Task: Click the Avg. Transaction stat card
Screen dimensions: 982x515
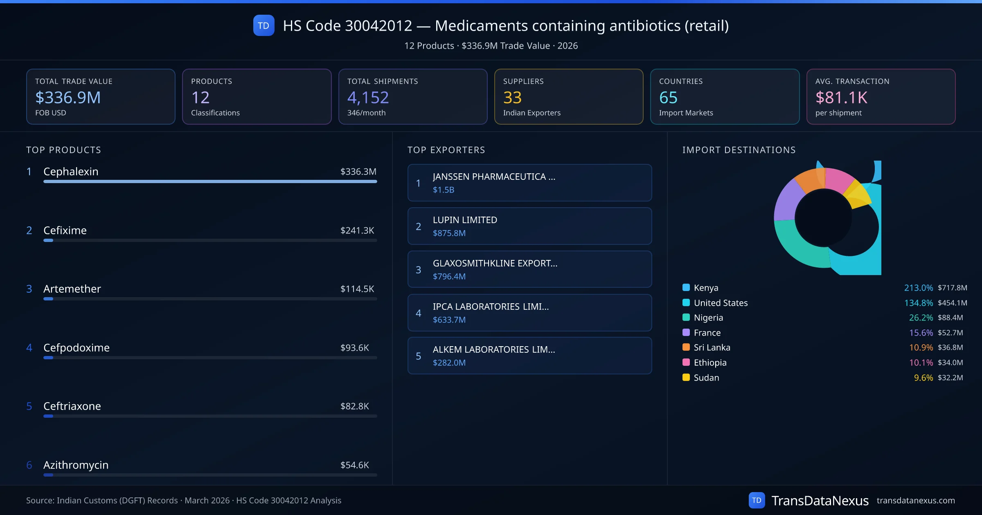Action: [881, 96]
